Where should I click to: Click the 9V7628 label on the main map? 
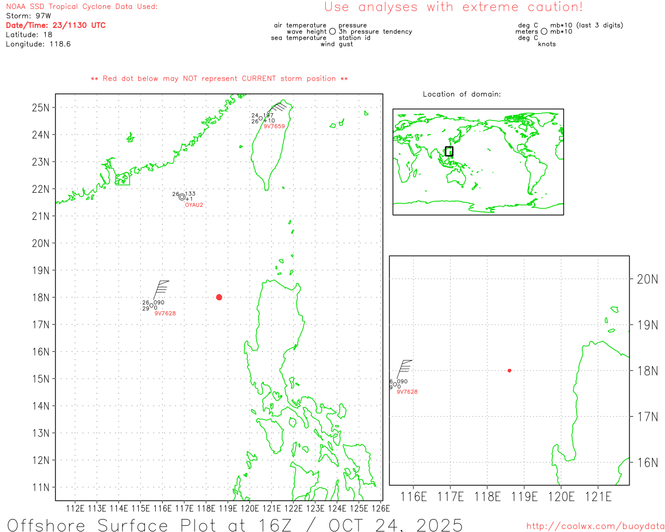165,313
